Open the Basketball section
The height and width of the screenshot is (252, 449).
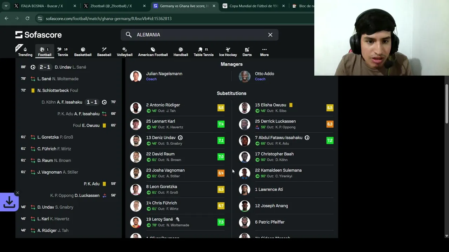(83, 51)
